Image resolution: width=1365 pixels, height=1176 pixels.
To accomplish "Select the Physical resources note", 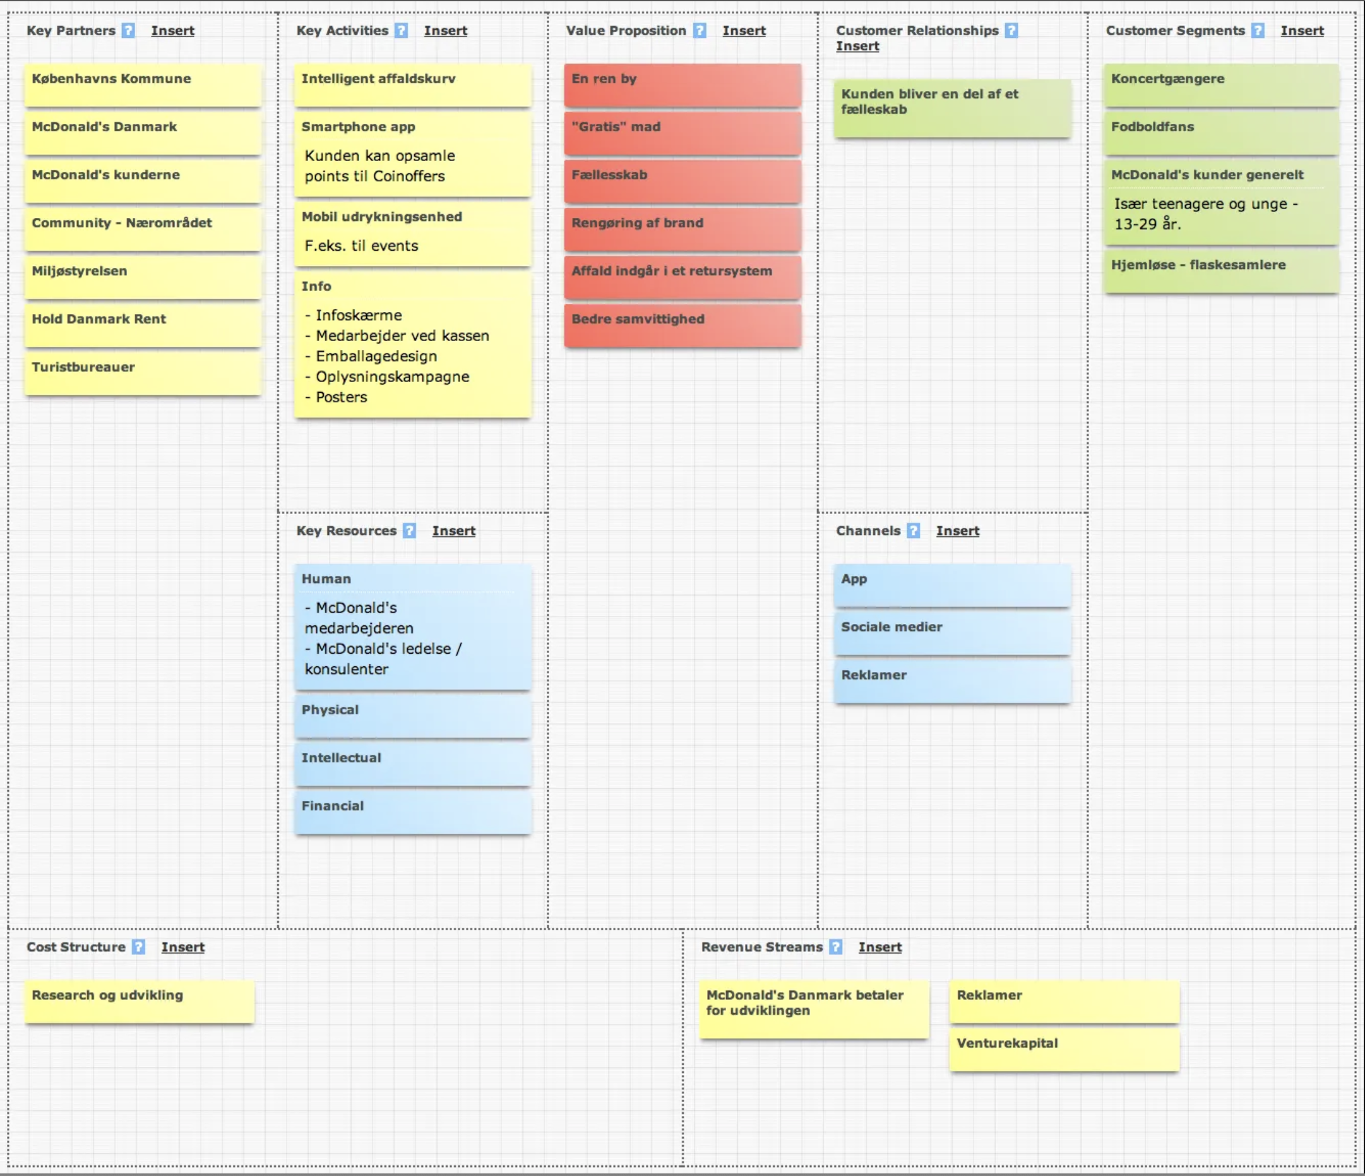I will [413, 717].
